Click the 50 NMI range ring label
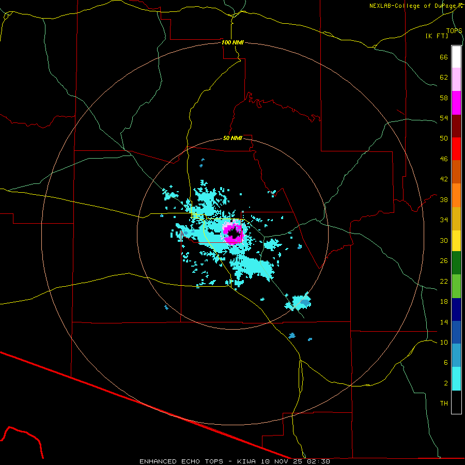 [233, 138]
